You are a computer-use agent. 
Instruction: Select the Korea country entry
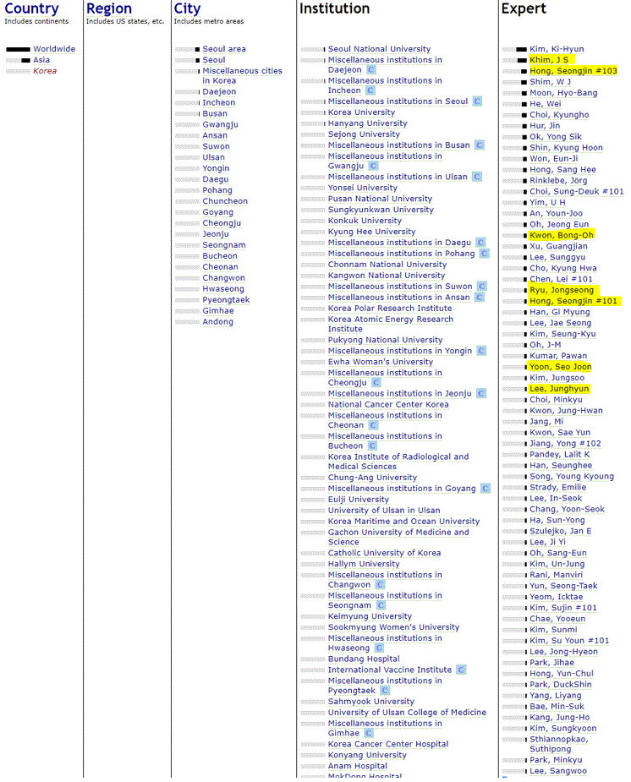tap(45, 71)
